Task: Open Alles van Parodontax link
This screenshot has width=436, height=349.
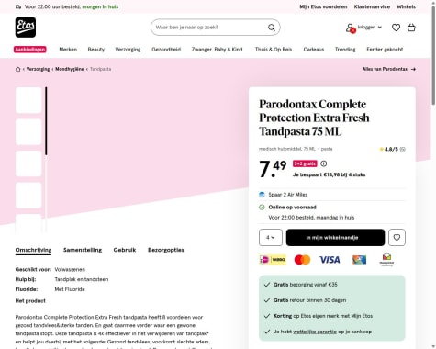Action: pyautogui.click(x=389, y=69)
